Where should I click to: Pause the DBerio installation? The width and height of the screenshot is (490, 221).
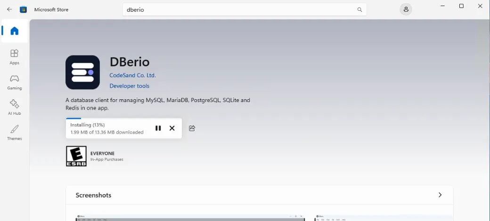tap(158, 128)
